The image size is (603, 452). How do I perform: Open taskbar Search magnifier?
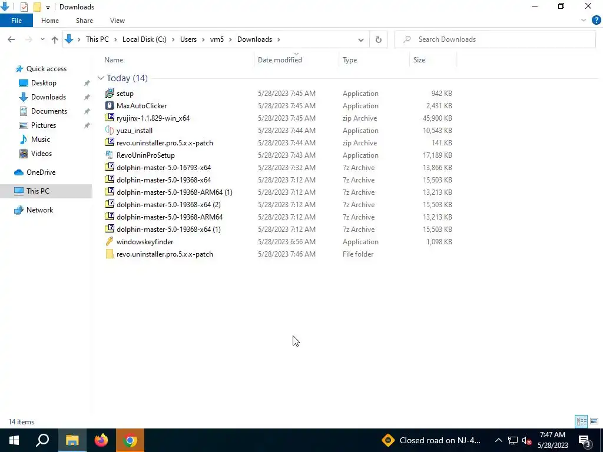[x=42, y=440]
